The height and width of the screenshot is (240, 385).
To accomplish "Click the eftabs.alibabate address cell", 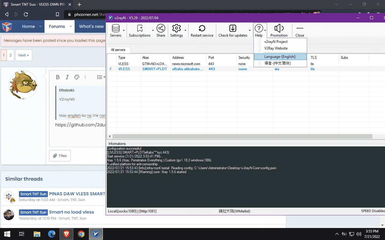I will [x=188, y=69].
